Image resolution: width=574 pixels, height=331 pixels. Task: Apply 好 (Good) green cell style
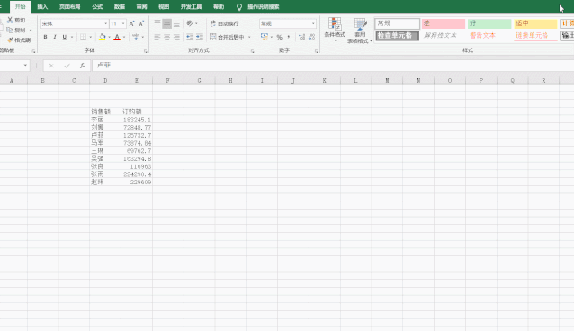(489, 23)
